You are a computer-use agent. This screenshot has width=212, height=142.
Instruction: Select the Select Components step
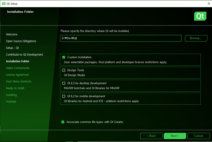(x=18, y=68)
